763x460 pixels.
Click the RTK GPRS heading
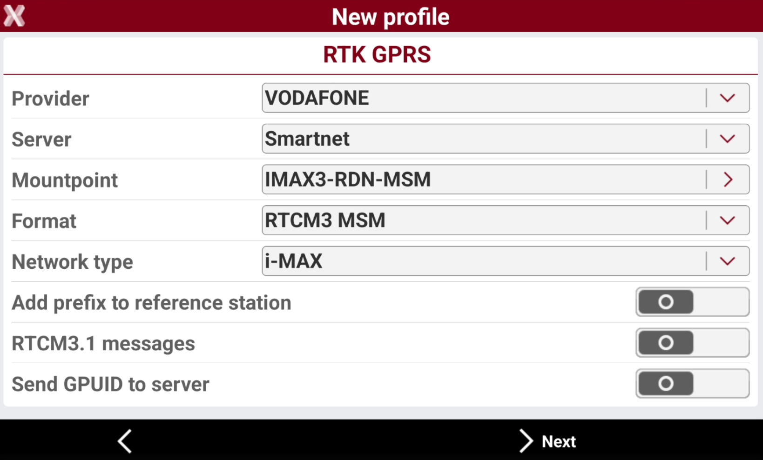coord(377,54)
